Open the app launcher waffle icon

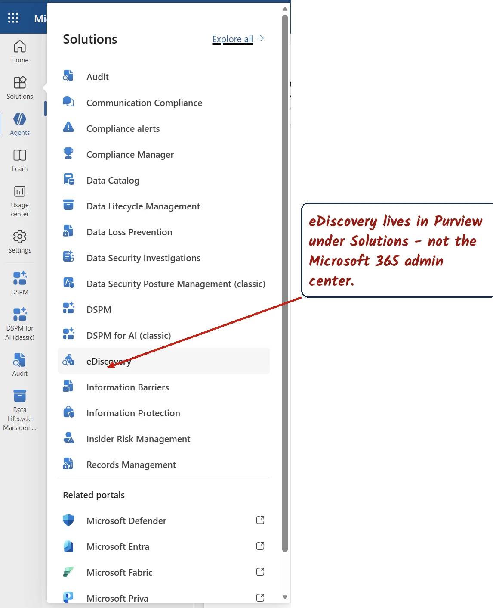[13, 18]
